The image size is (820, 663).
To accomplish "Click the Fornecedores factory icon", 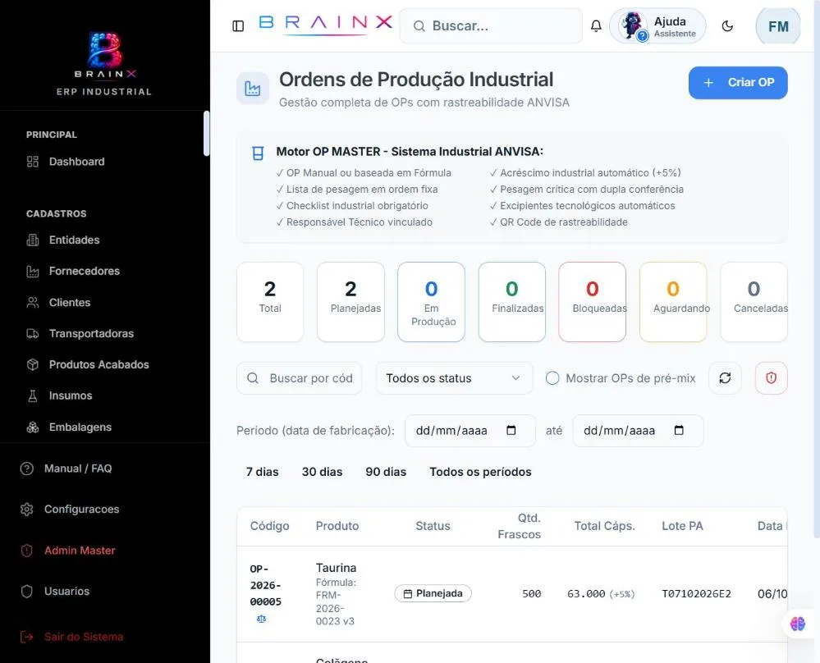I will 33,271.
